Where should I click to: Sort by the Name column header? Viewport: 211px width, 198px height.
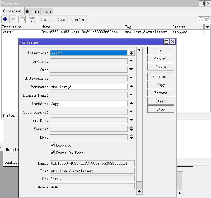click(x=82, y=27)
